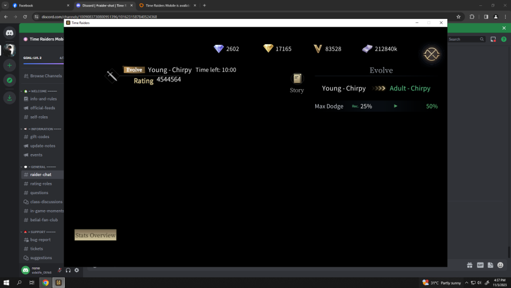Click the Evolve badge label
The width and height of the screenshot is (511, 288).
[134, 70]
